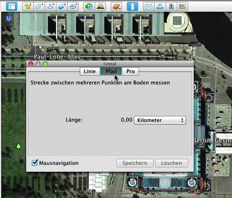Click the U-Bahn station marker on map
The width and height of the screenshot is (232, 198).
pos(9,19)
